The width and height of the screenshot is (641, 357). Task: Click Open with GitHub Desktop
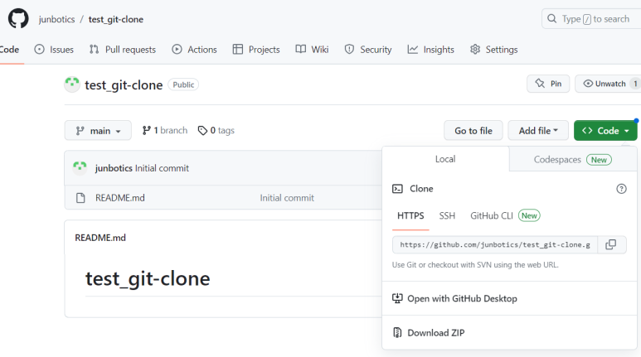click(x=454, y=298)
